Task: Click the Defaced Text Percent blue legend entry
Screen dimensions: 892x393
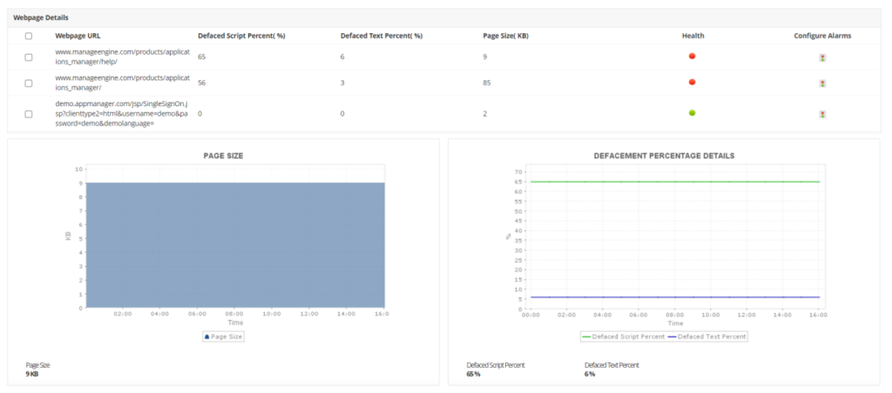Action: pyautogui.click(x=706, y=336)
